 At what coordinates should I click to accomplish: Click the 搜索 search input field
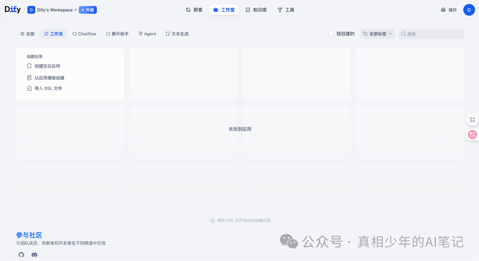point(431,34)
